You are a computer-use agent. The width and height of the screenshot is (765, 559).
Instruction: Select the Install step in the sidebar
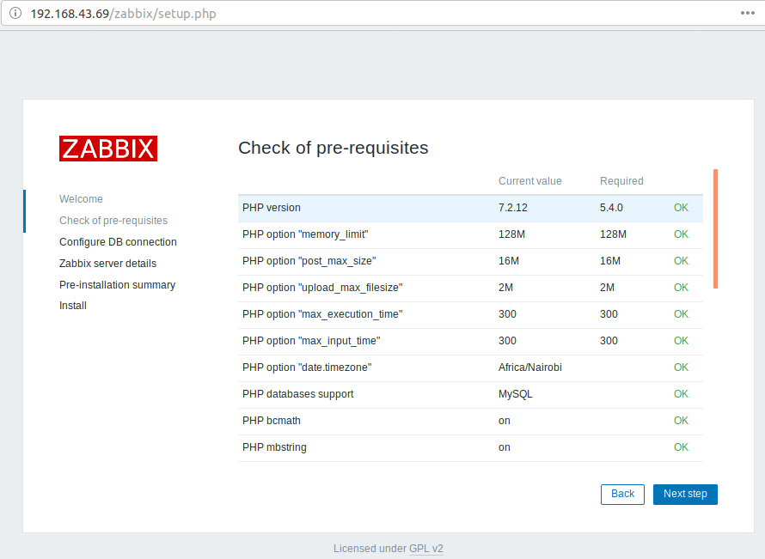73,306
